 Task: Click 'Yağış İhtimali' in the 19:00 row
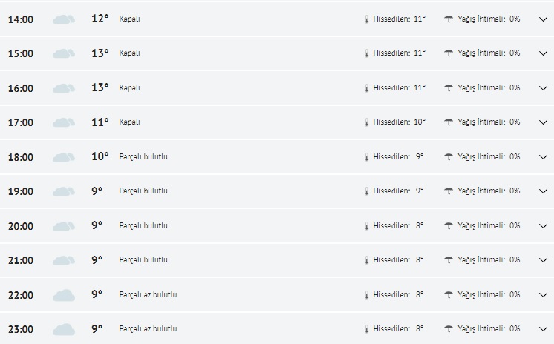481,191
